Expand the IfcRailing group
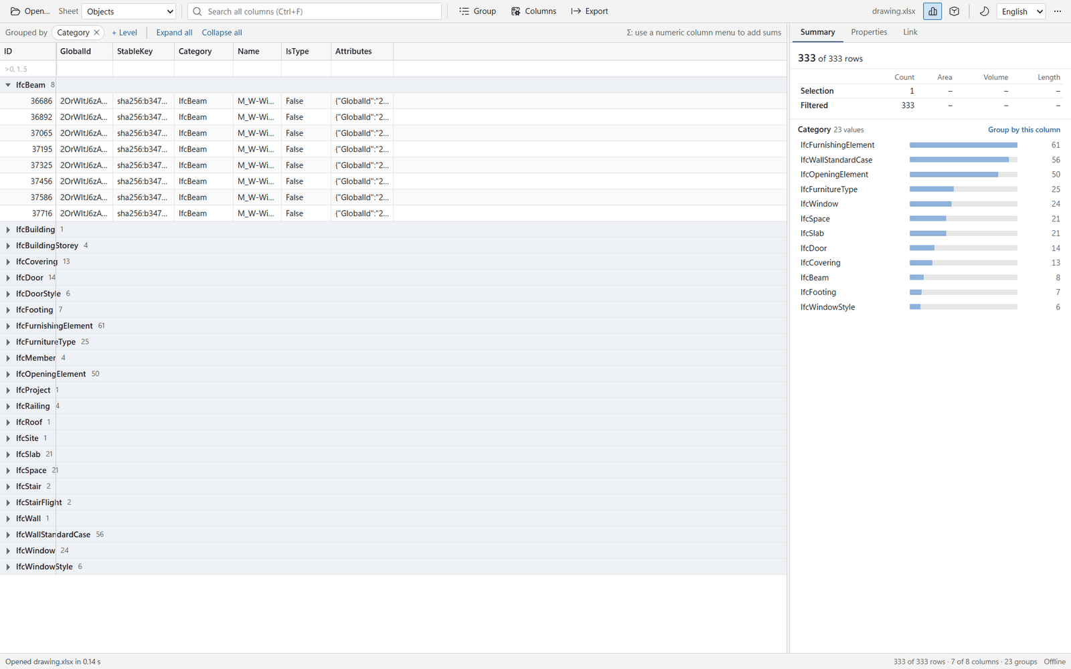Image resolution: width=1071 pixels, height=669 pixels. pyautogui.click(x=8, y=406)
